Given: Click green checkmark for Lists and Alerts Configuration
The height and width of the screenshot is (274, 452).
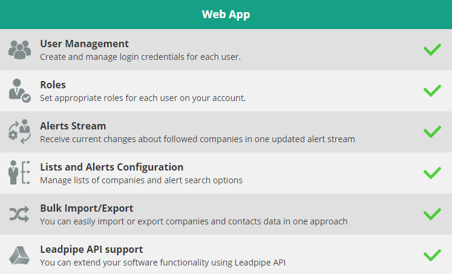Looking at the screenshot, I should point(432,173).
